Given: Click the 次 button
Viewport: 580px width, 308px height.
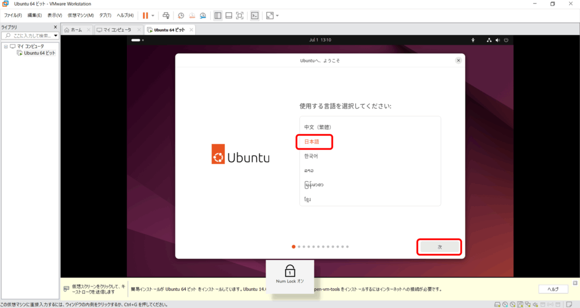Looking at the screenshot, I should [x=440, y=247].
